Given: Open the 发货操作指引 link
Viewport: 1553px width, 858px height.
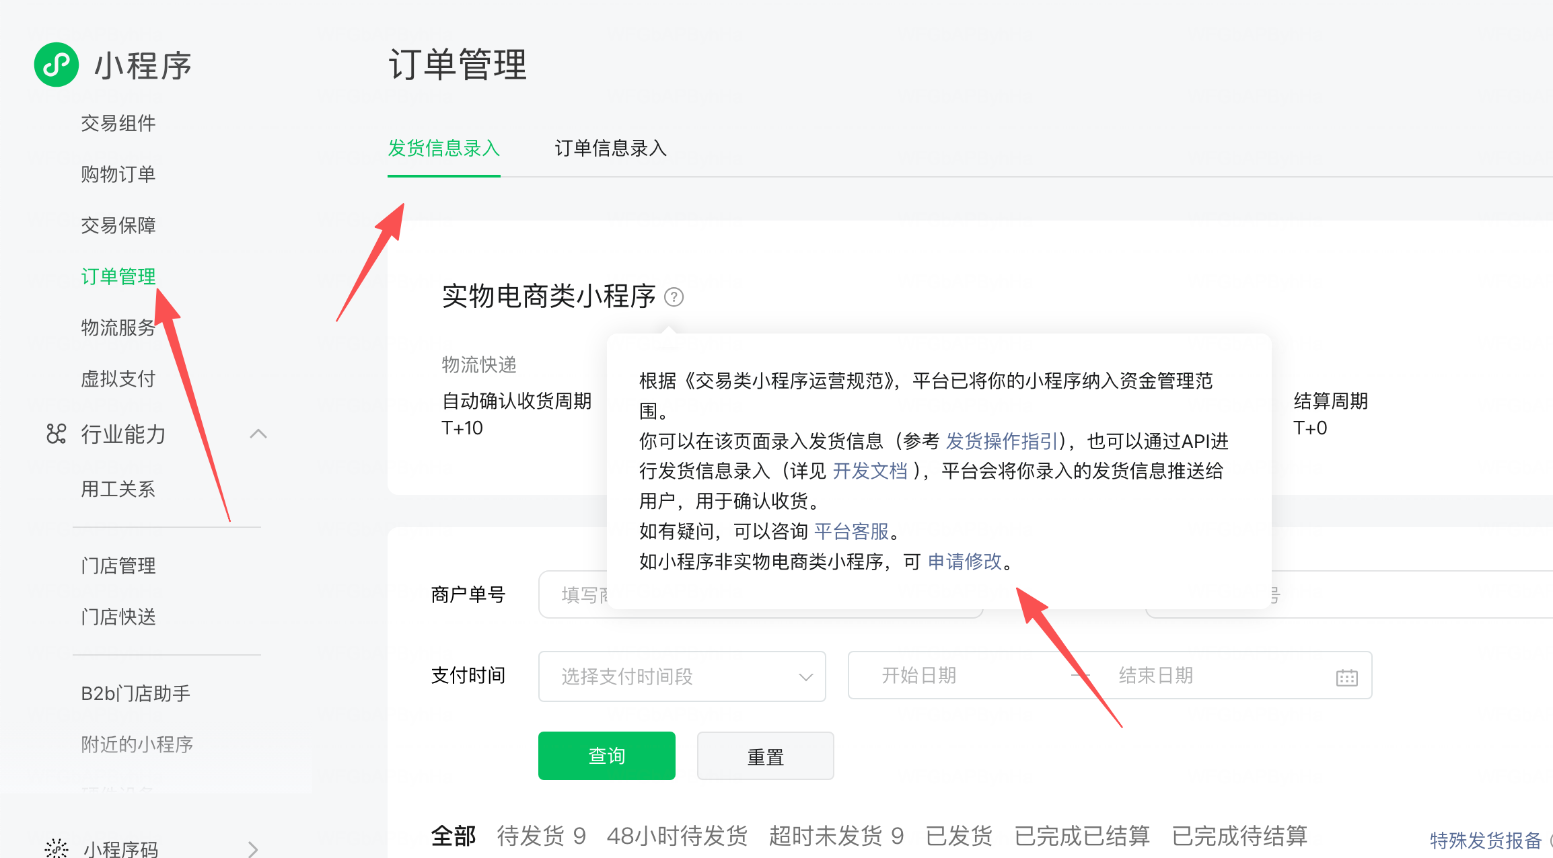Looking at the screenshot, I should click(x=1002, y=441).
